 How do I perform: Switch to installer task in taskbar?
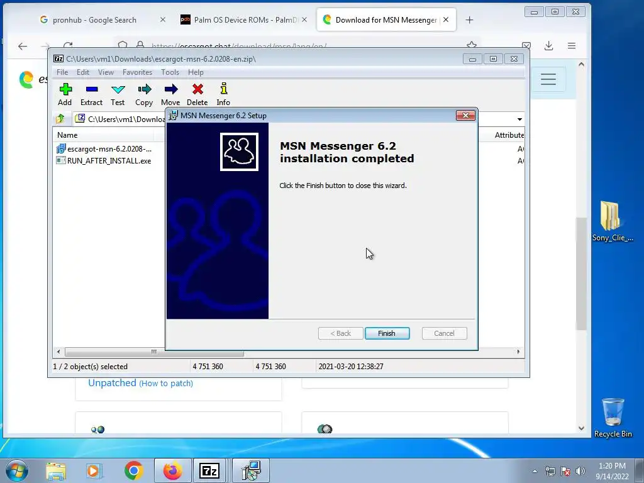251,470
